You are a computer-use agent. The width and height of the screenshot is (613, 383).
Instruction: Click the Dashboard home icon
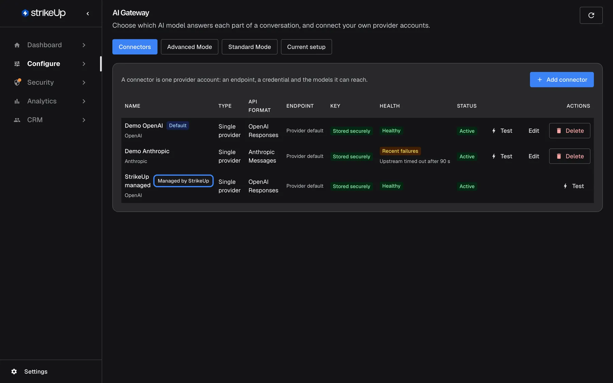tap(17, 45)
